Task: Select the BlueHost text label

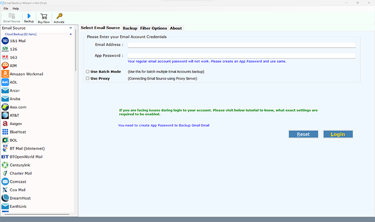Action: pos(18,132)
